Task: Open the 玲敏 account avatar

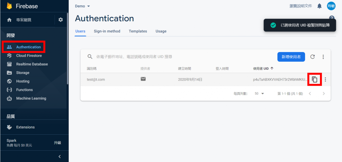Action: point(331,6)
